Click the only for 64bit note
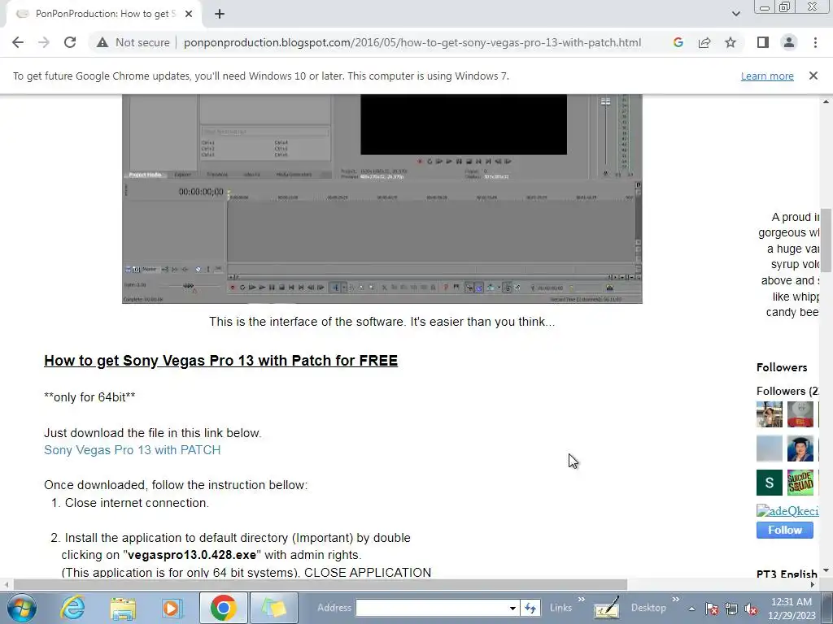Image resolution: width=833 pixels, height=624 pixels. pyautogui.click(x=89, y=397)
